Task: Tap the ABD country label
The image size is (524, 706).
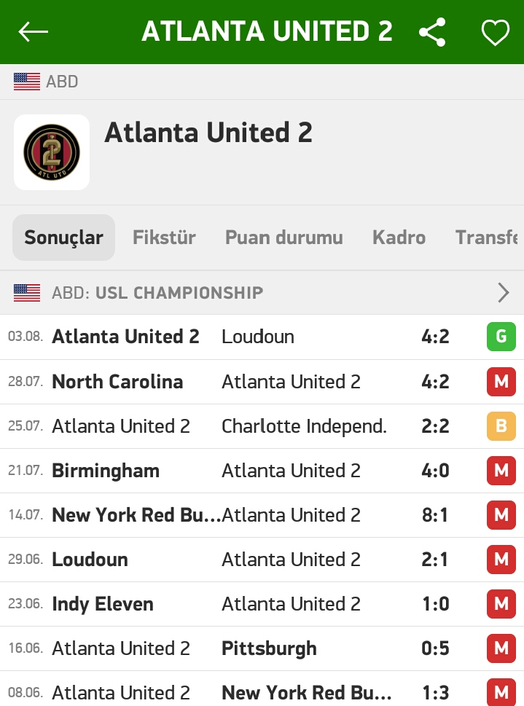Action: coord(62,82)
